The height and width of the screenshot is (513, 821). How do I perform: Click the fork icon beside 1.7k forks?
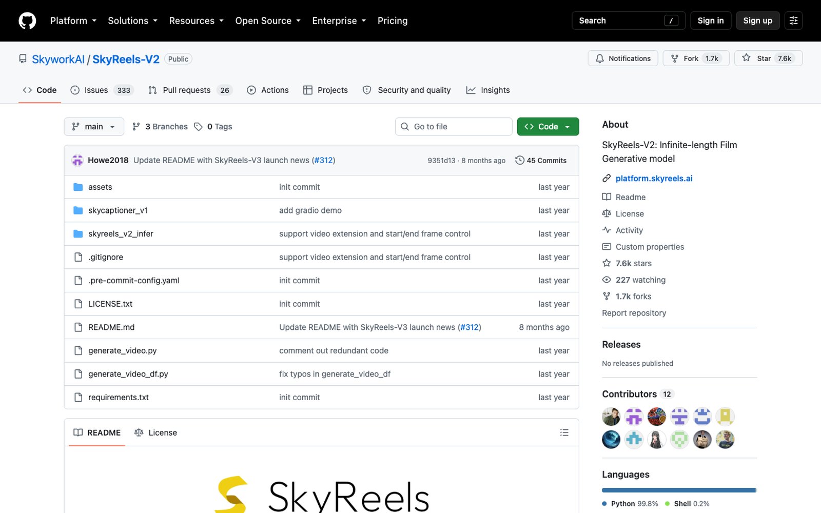point(607,296)
